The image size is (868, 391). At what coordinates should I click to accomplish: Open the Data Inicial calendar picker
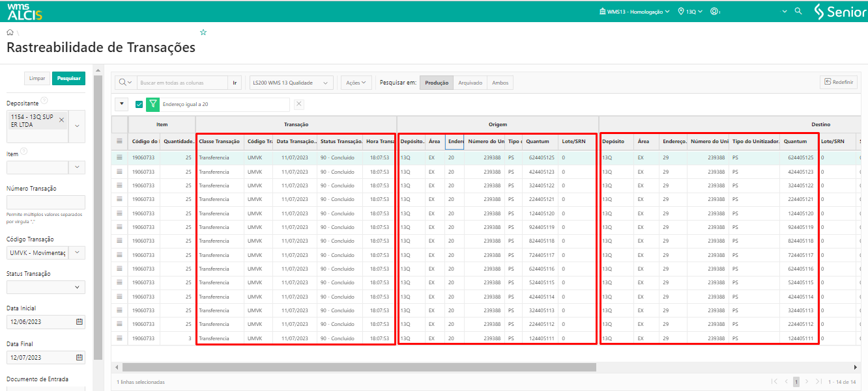[80, 322]
